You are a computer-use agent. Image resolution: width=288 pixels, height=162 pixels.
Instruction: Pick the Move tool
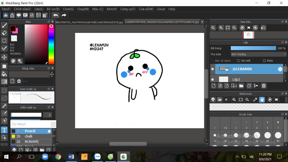[x=4, y=57]
